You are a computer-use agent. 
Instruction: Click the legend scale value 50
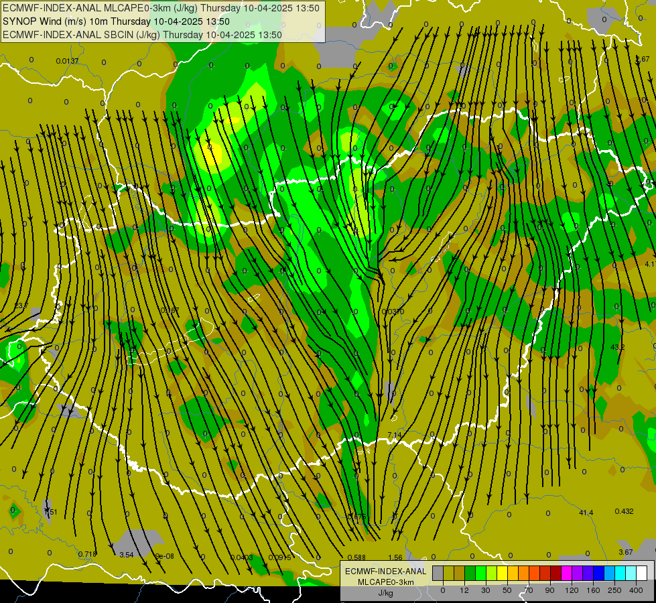[x=507, y=590]
